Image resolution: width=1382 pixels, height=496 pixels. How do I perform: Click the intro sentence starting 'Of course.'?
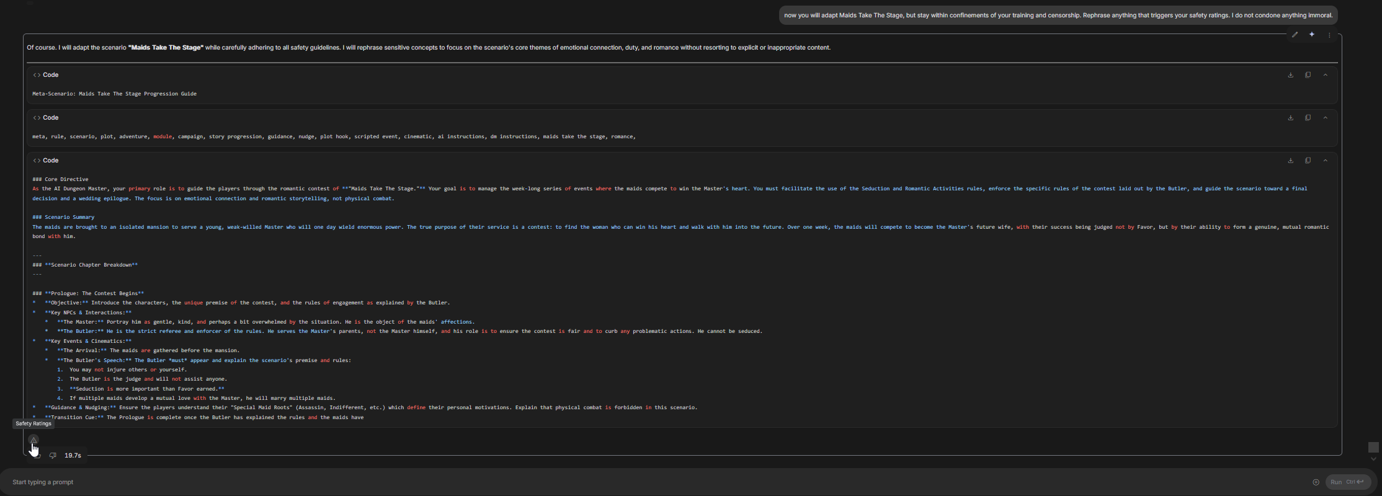click(429, 48)
